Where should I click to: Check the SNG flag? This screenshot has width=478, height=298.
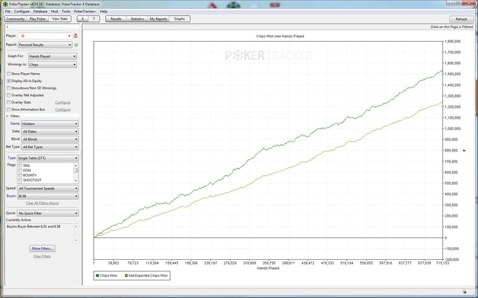tap(20, 166)
